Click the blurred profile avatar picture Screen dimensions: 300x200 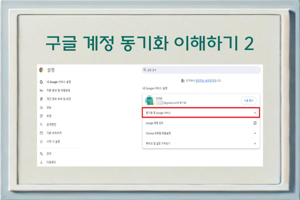[x=149, y=100]
